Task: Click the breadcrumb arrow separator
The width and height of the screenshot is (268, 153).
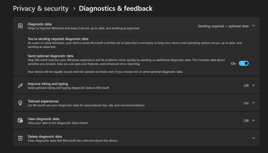Action: [x=74, y=8]
